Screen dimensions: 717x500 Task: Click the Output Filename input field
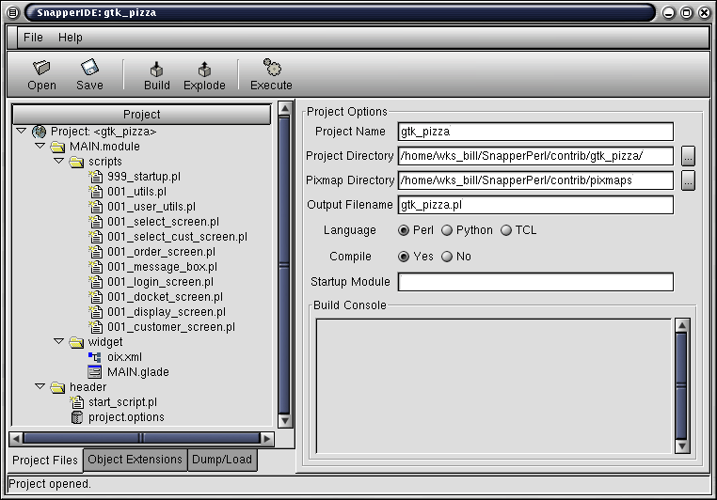tap(535, 205)
